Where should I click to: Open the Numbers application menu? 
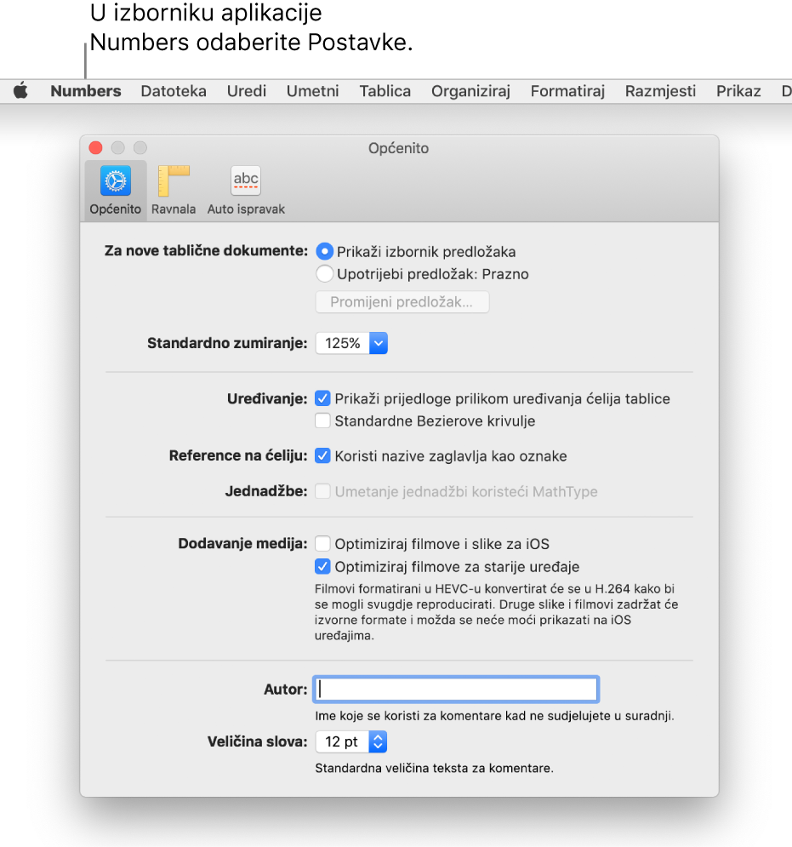click(85, 91)
